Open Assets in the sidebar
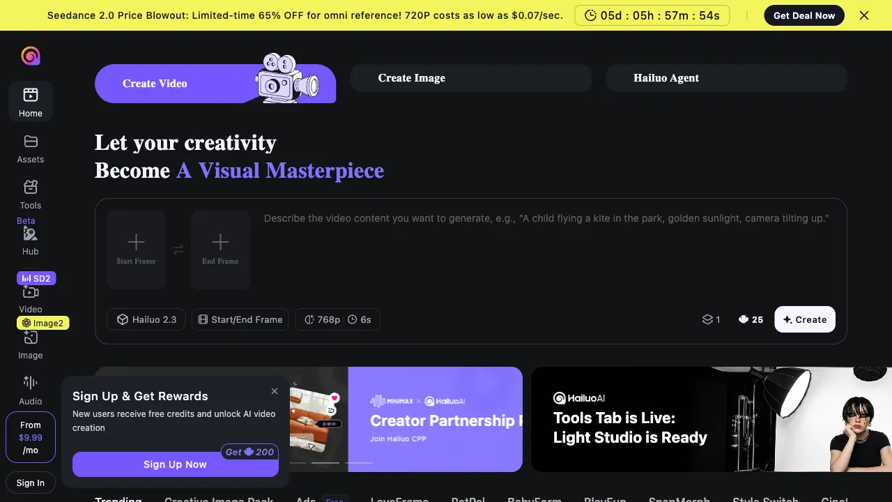The width and height of the screenshot is (892, 502). 31,149
